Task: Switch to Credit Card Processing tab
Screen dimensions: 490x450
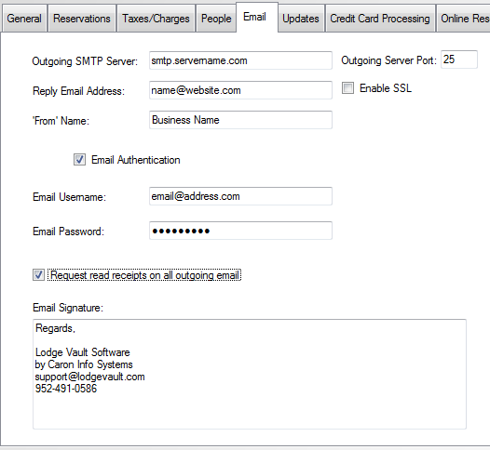Action: [380, 19]
